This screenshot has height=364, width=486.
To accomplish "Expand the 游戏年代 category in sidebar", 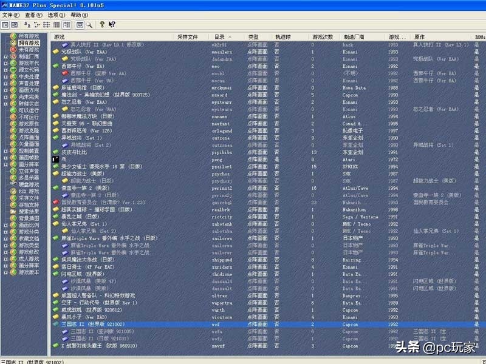I will point(5,63).
